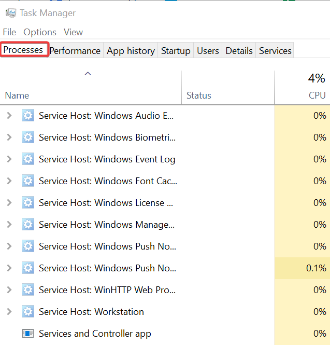Sort processes by CPU column header

pos(317,95)
